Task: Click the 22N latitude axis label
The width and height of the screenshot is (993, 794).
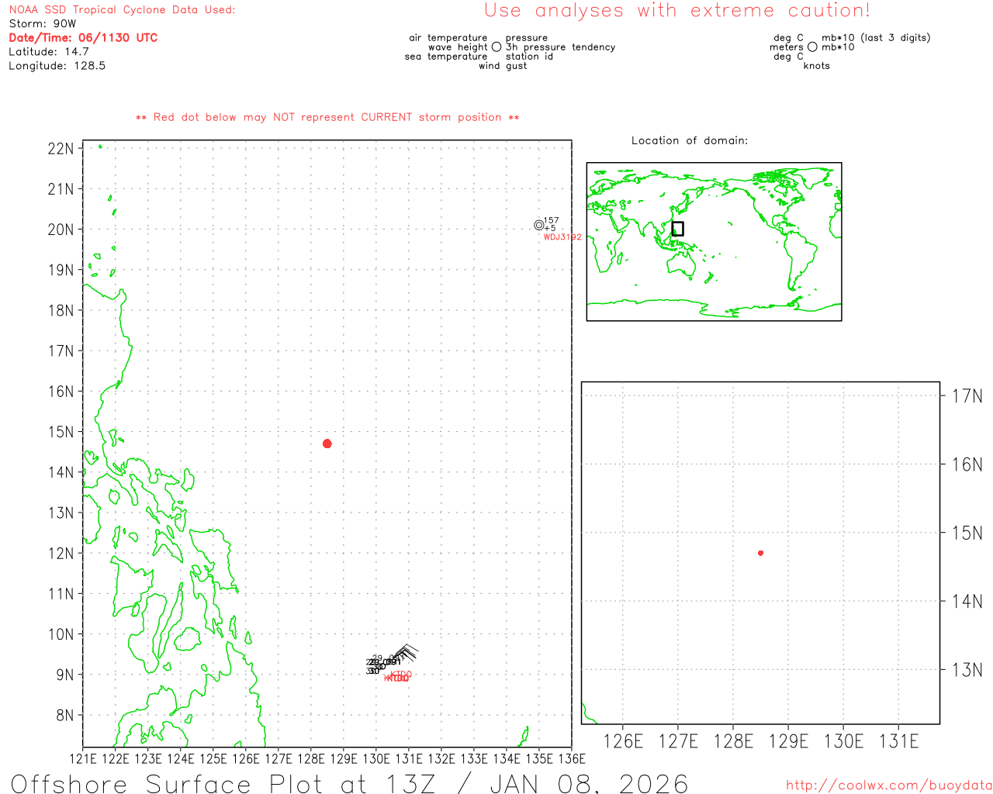Action: [61, 149]
